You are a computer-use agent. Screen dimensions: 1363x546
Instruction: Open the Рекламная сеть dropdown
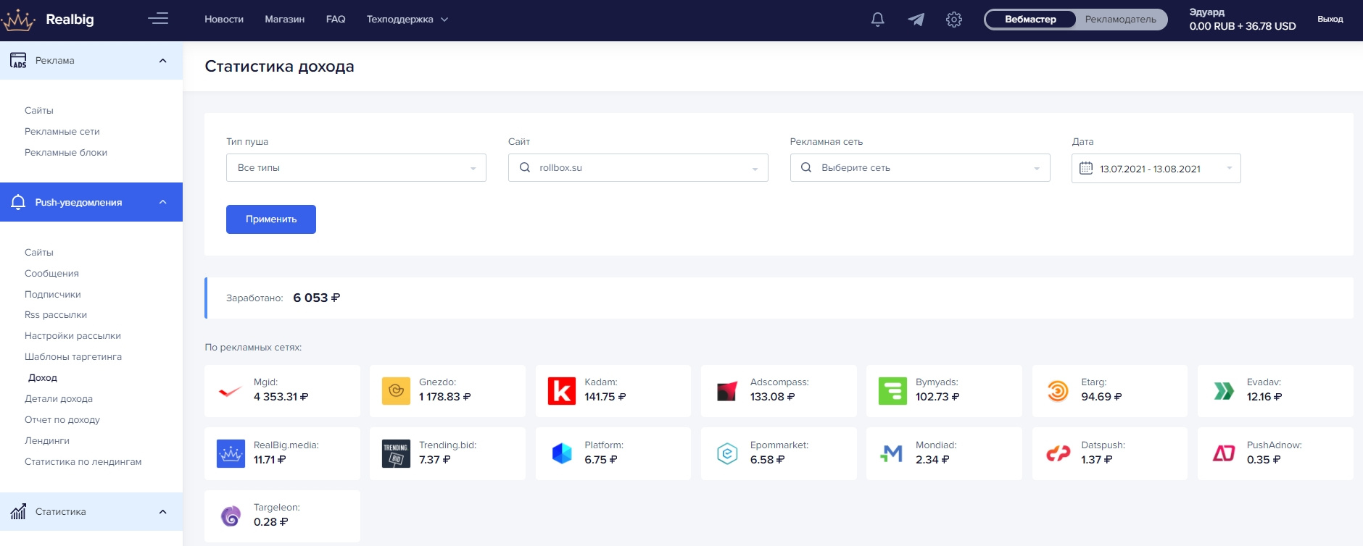920,167
